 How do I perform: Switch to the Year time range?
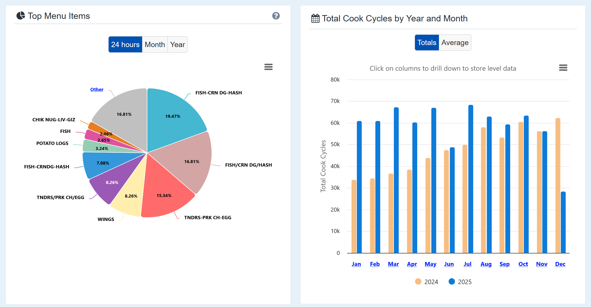click(177, 45)
